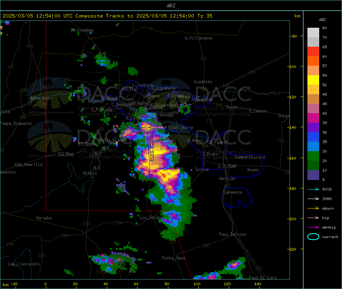342x289 pixels.
Task: Click the J_Prats label
Action: (210, 154)
